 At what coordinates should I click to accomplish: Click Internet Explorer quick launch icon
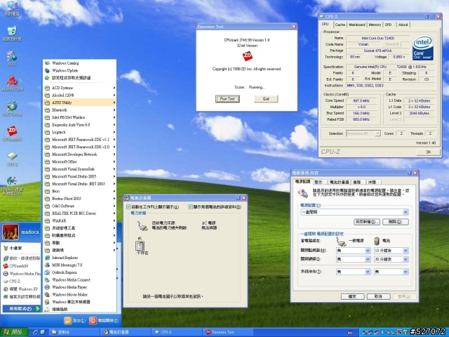tap(36, 332)
